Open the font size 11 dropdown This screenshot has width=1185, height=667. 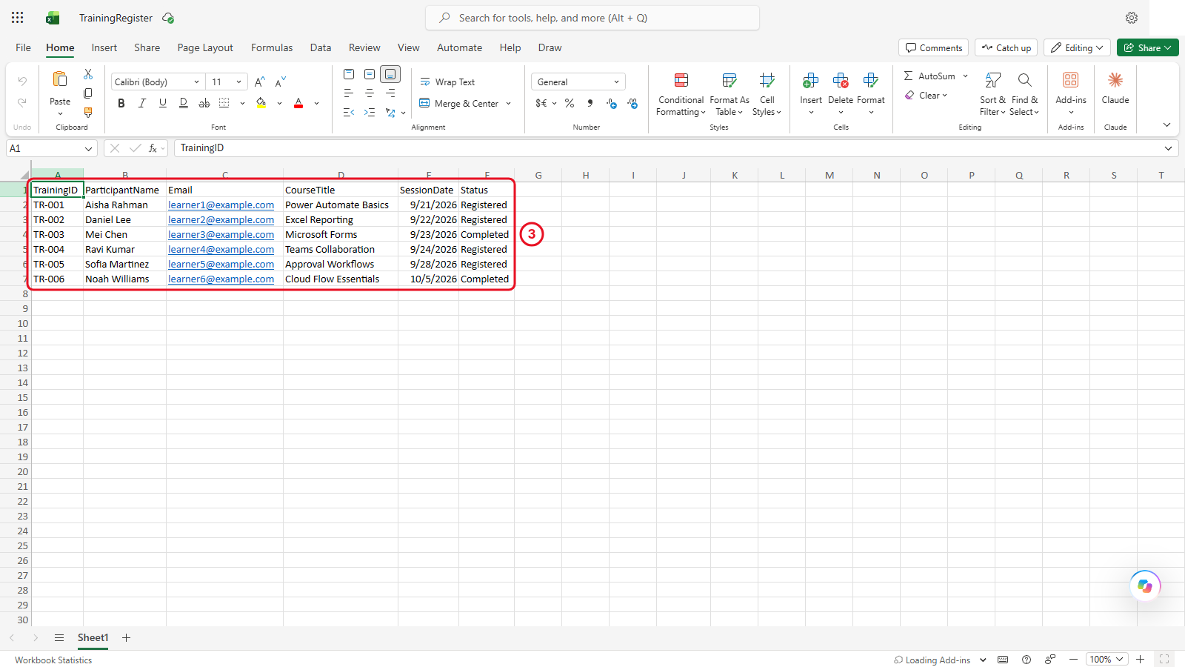[238, 82]
